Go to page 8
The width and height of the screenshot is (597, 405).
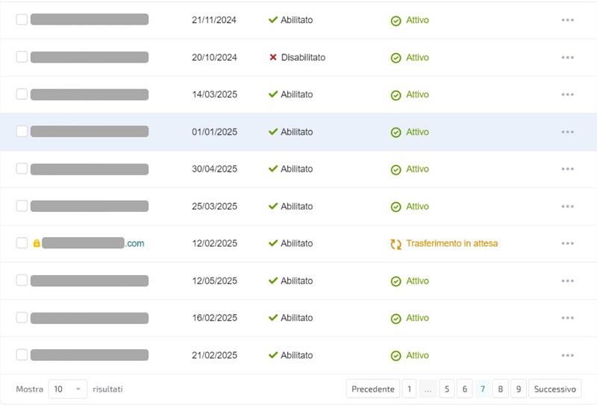tap(501, 389)
